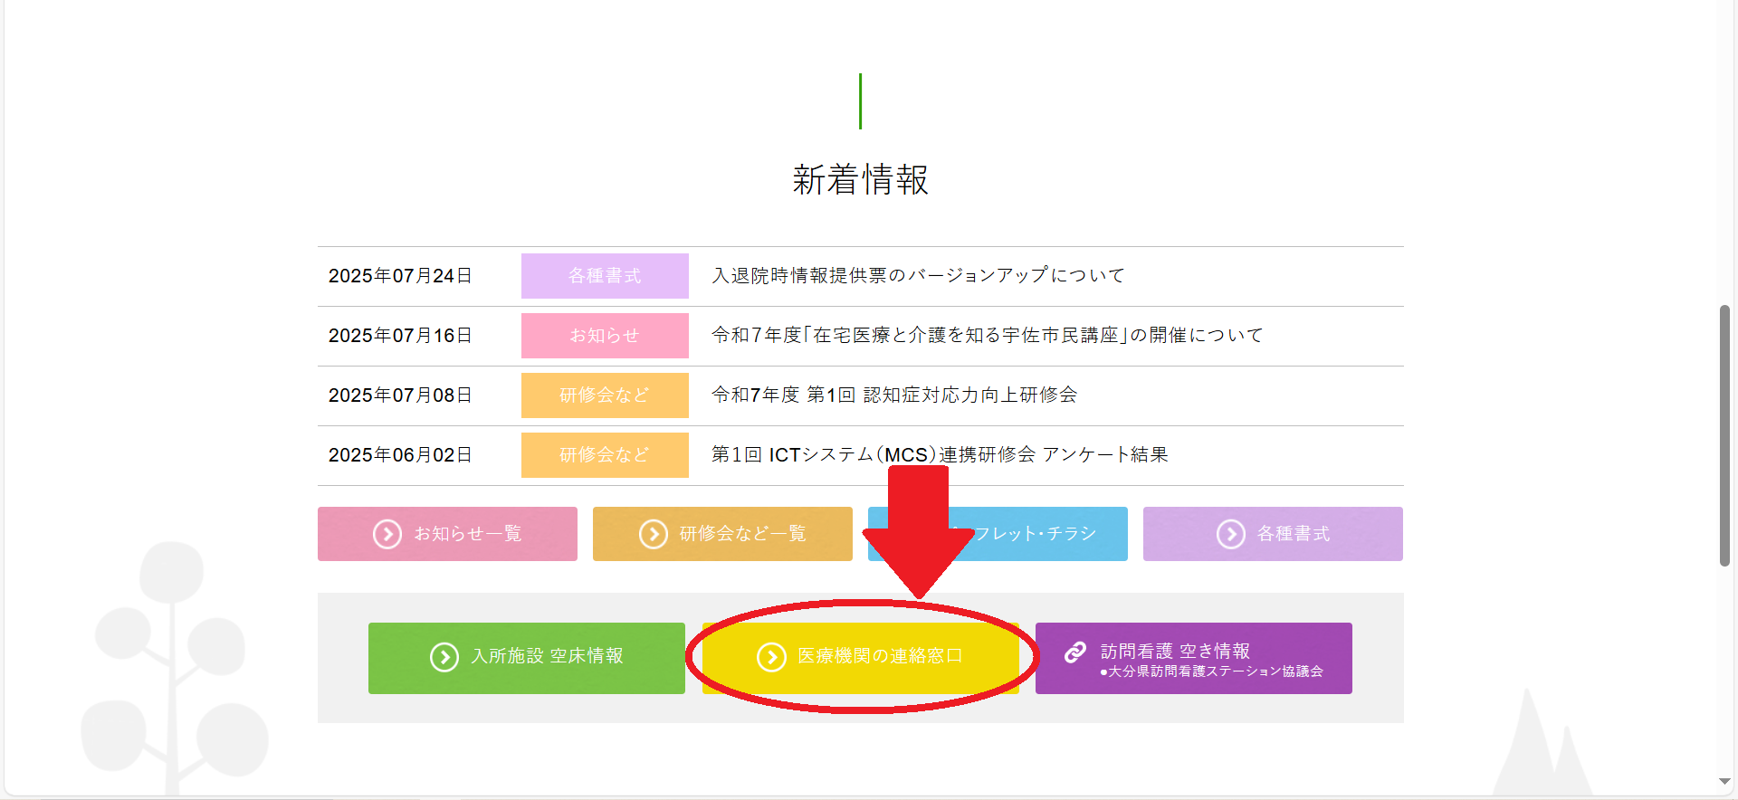Click the scroll down arrow at bottom right
The width and height of the screenshot is (1738, 800).
click(1724, 782)
